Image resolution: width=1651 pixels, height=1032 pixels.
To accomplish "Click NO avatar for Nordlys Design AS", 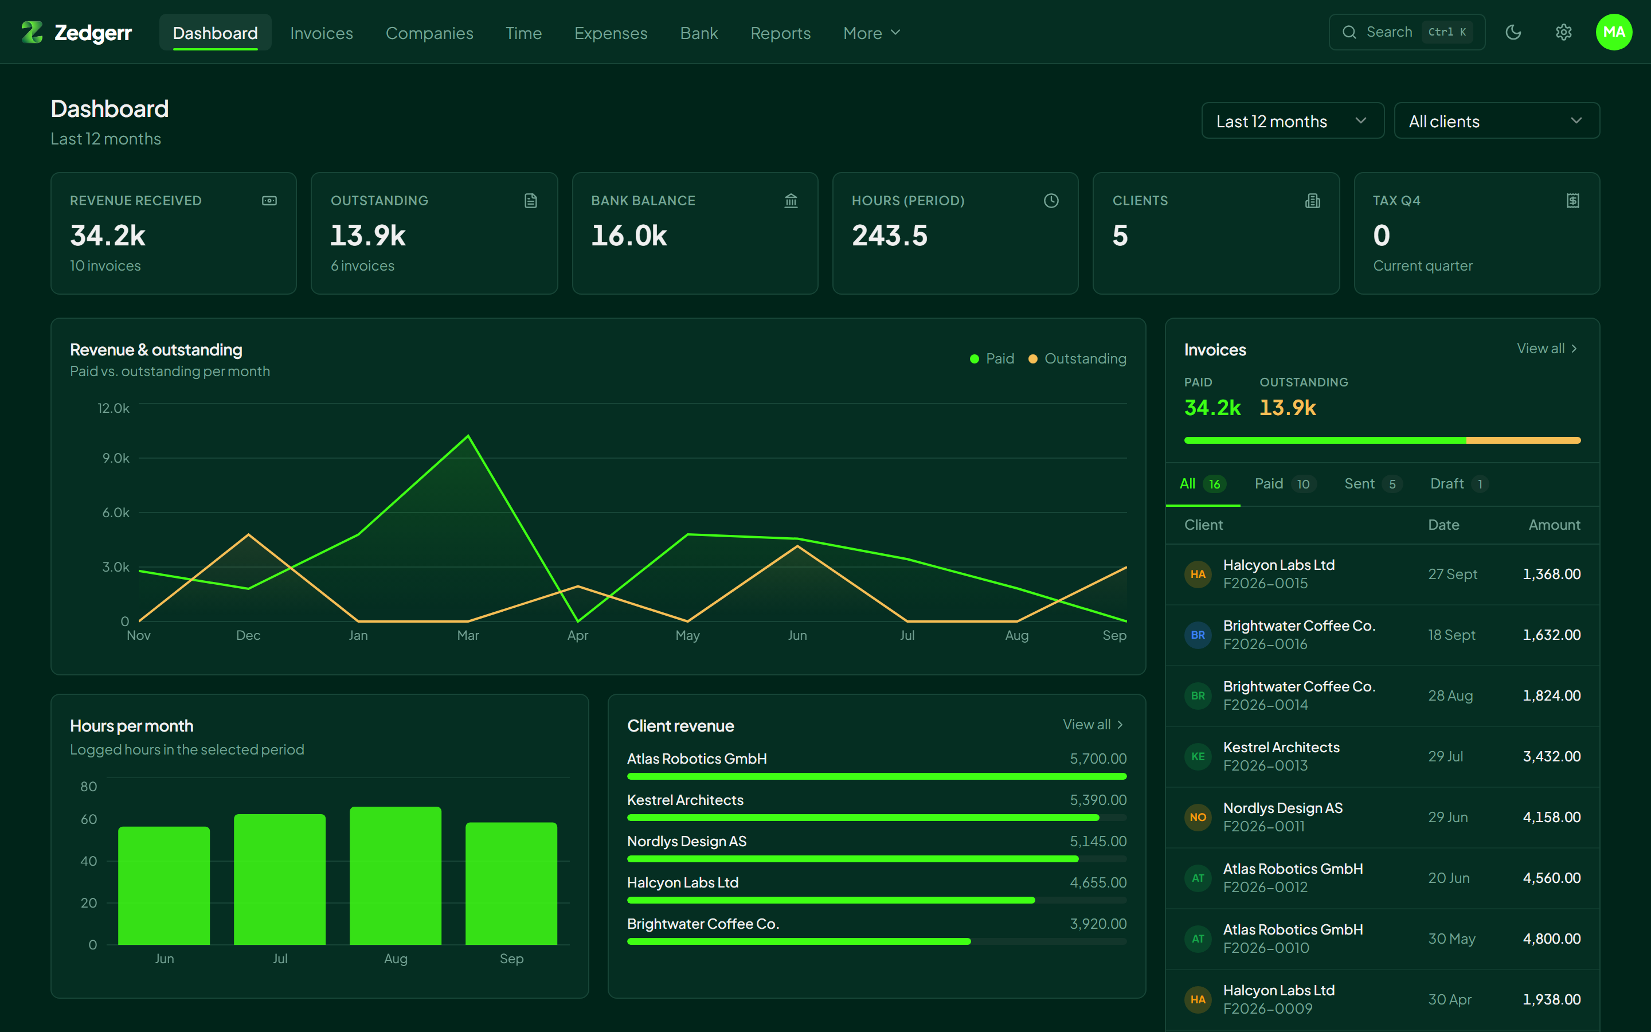I will [x=1198, y=817].
